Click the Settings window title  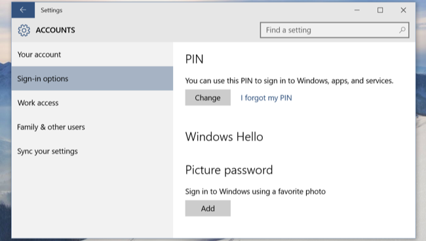pos(52,10)
